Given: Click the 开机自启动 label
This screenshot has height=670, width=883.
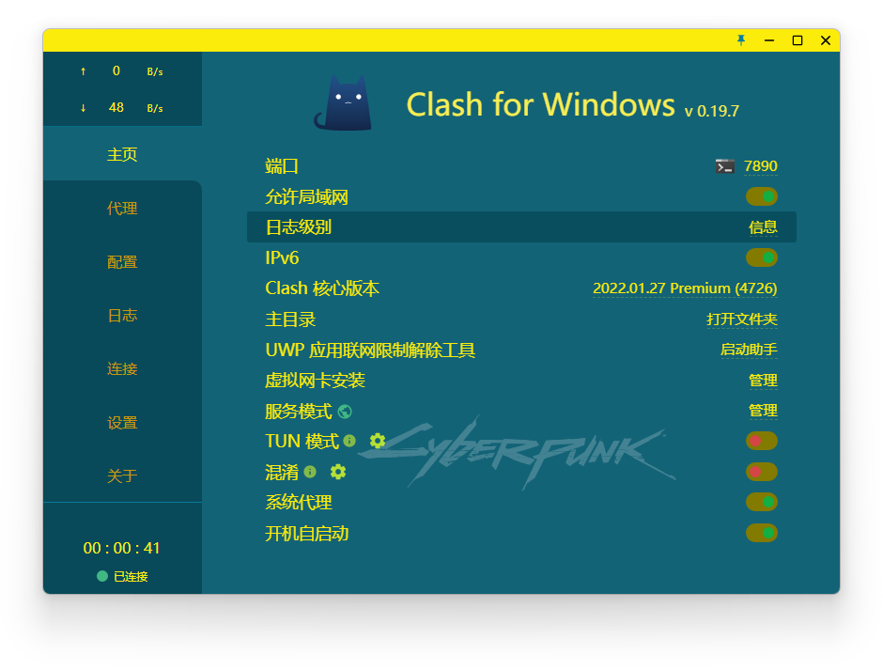Looking at the screenshot, I should point(307,533).
